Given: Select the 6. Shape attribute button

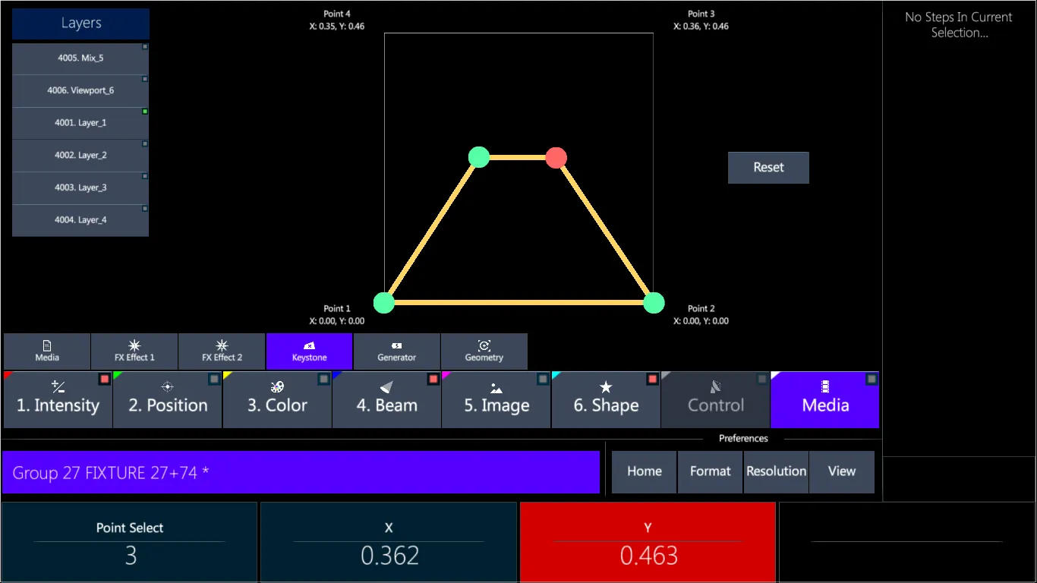Looking at the screenshot, I should click(x=606, y=400).
